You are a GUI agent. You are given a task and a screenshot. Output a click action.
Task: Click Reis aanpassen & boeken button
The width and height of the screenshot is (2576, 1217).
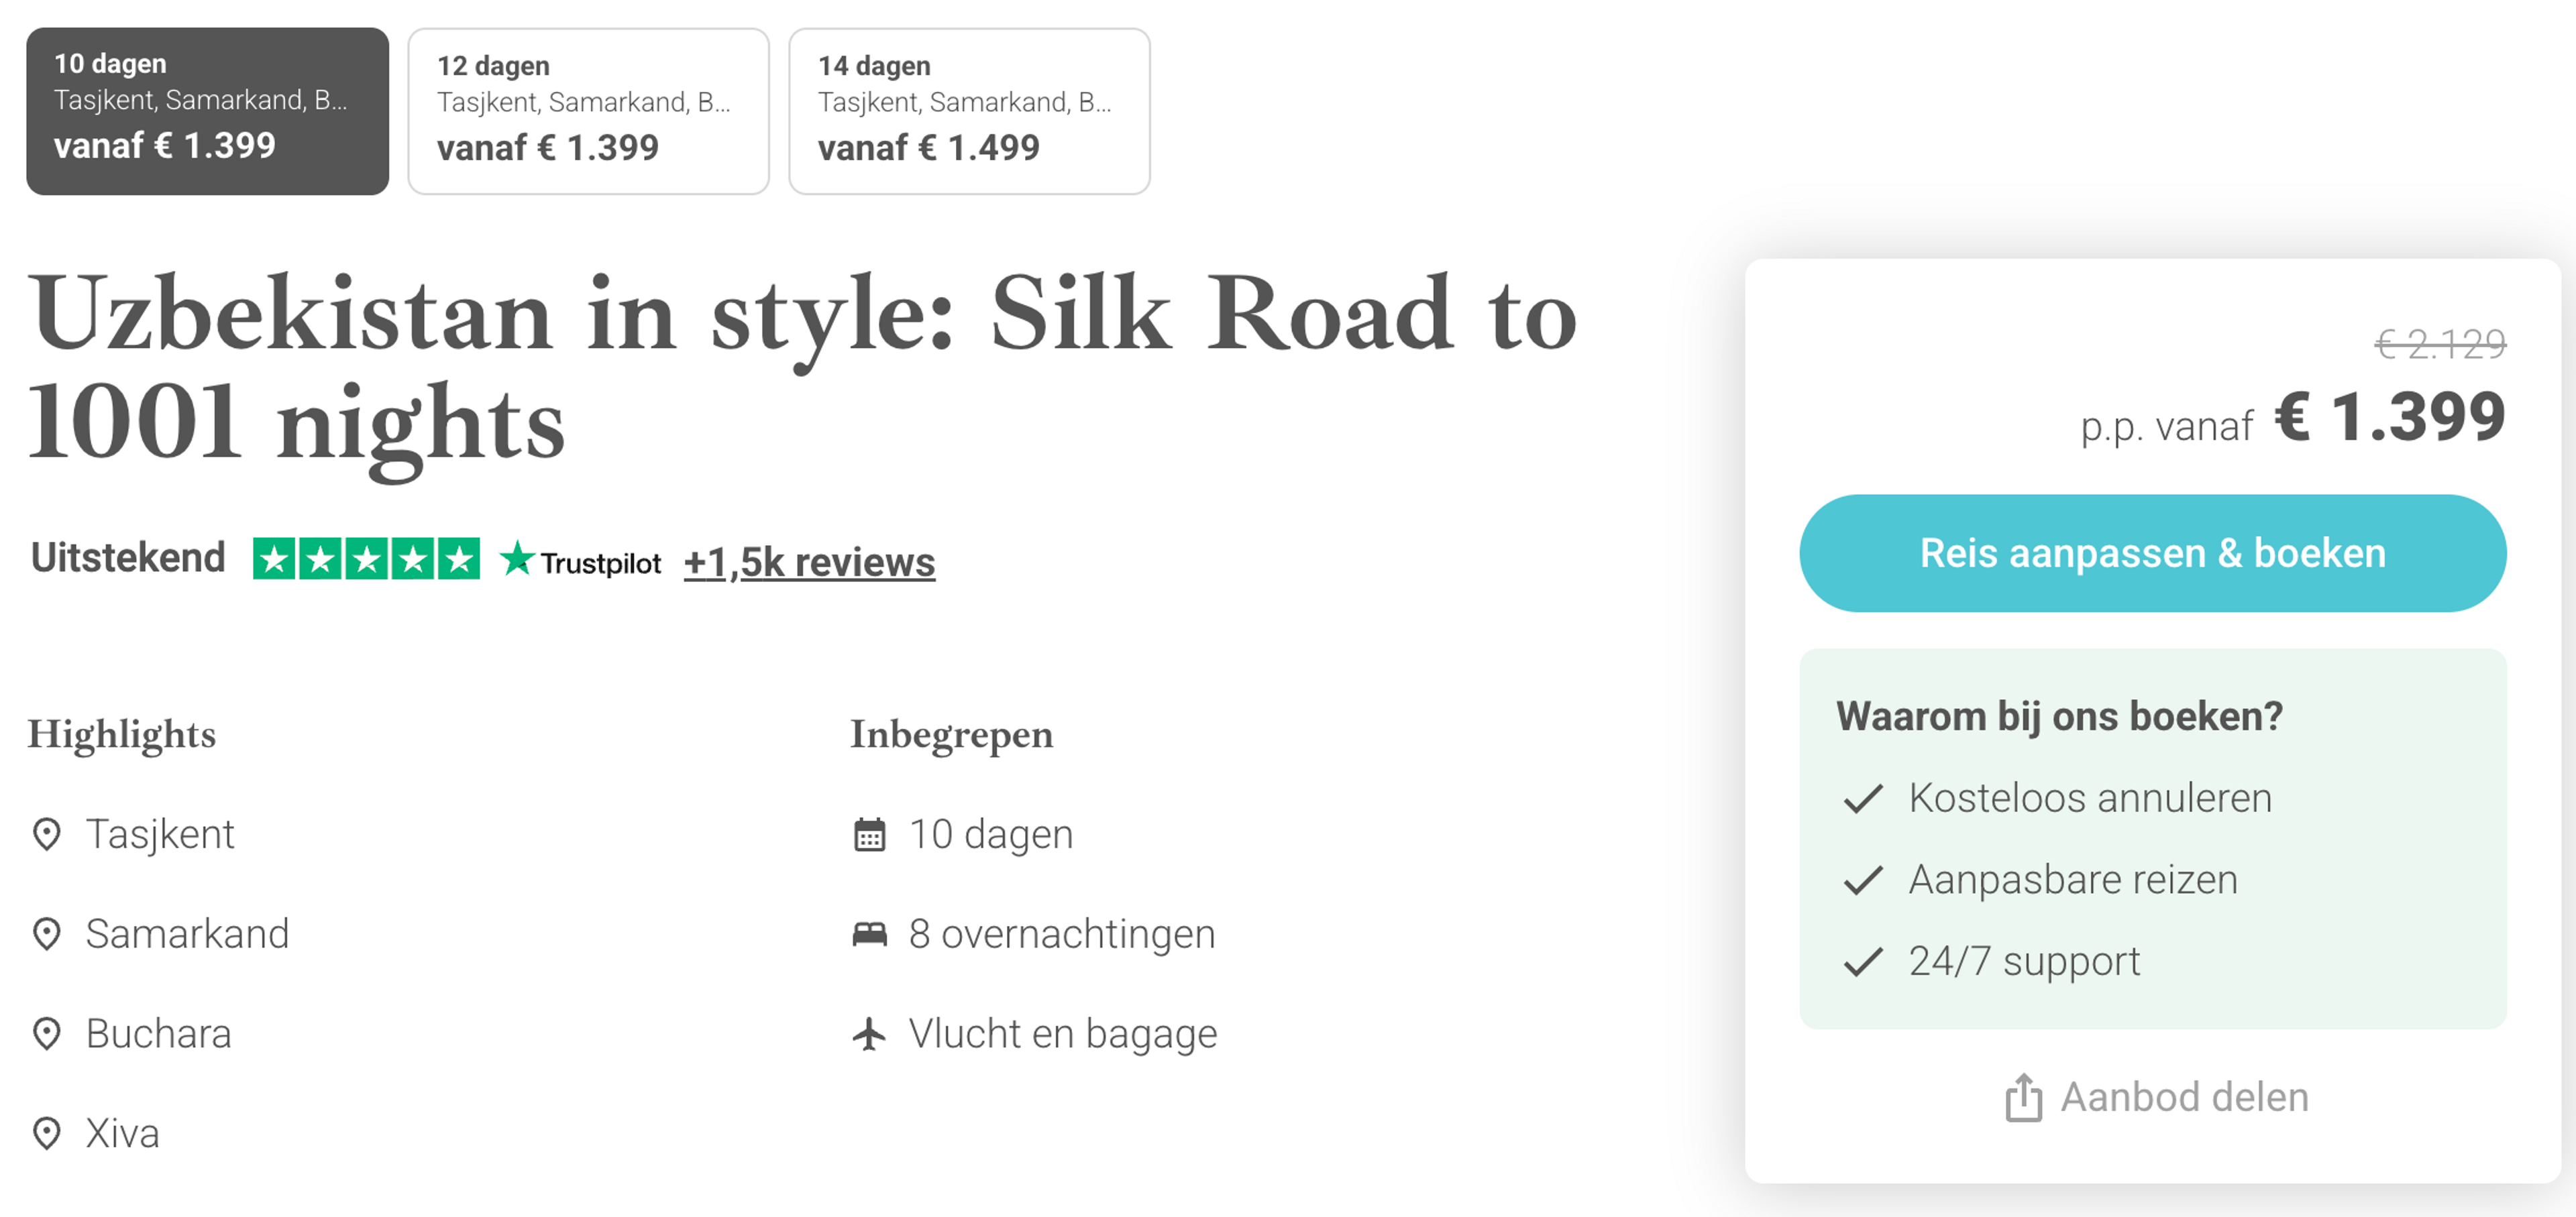pyautogui.click(x=2152, y=554)
